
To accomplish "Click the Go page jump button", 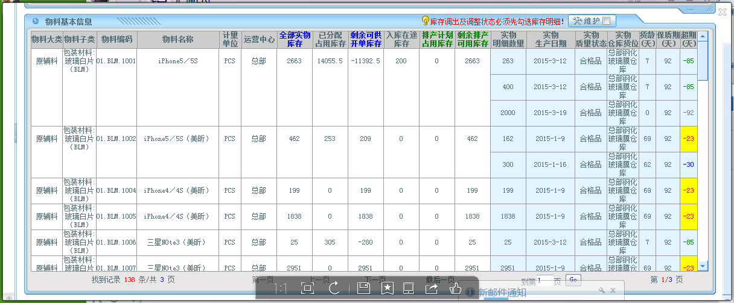I will point(573,280).
